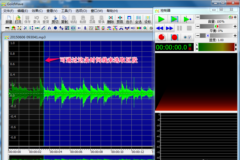Viewport: 240px width, 160px height.
Task: Click the balance slider handle
Action: tap(216, 26)
